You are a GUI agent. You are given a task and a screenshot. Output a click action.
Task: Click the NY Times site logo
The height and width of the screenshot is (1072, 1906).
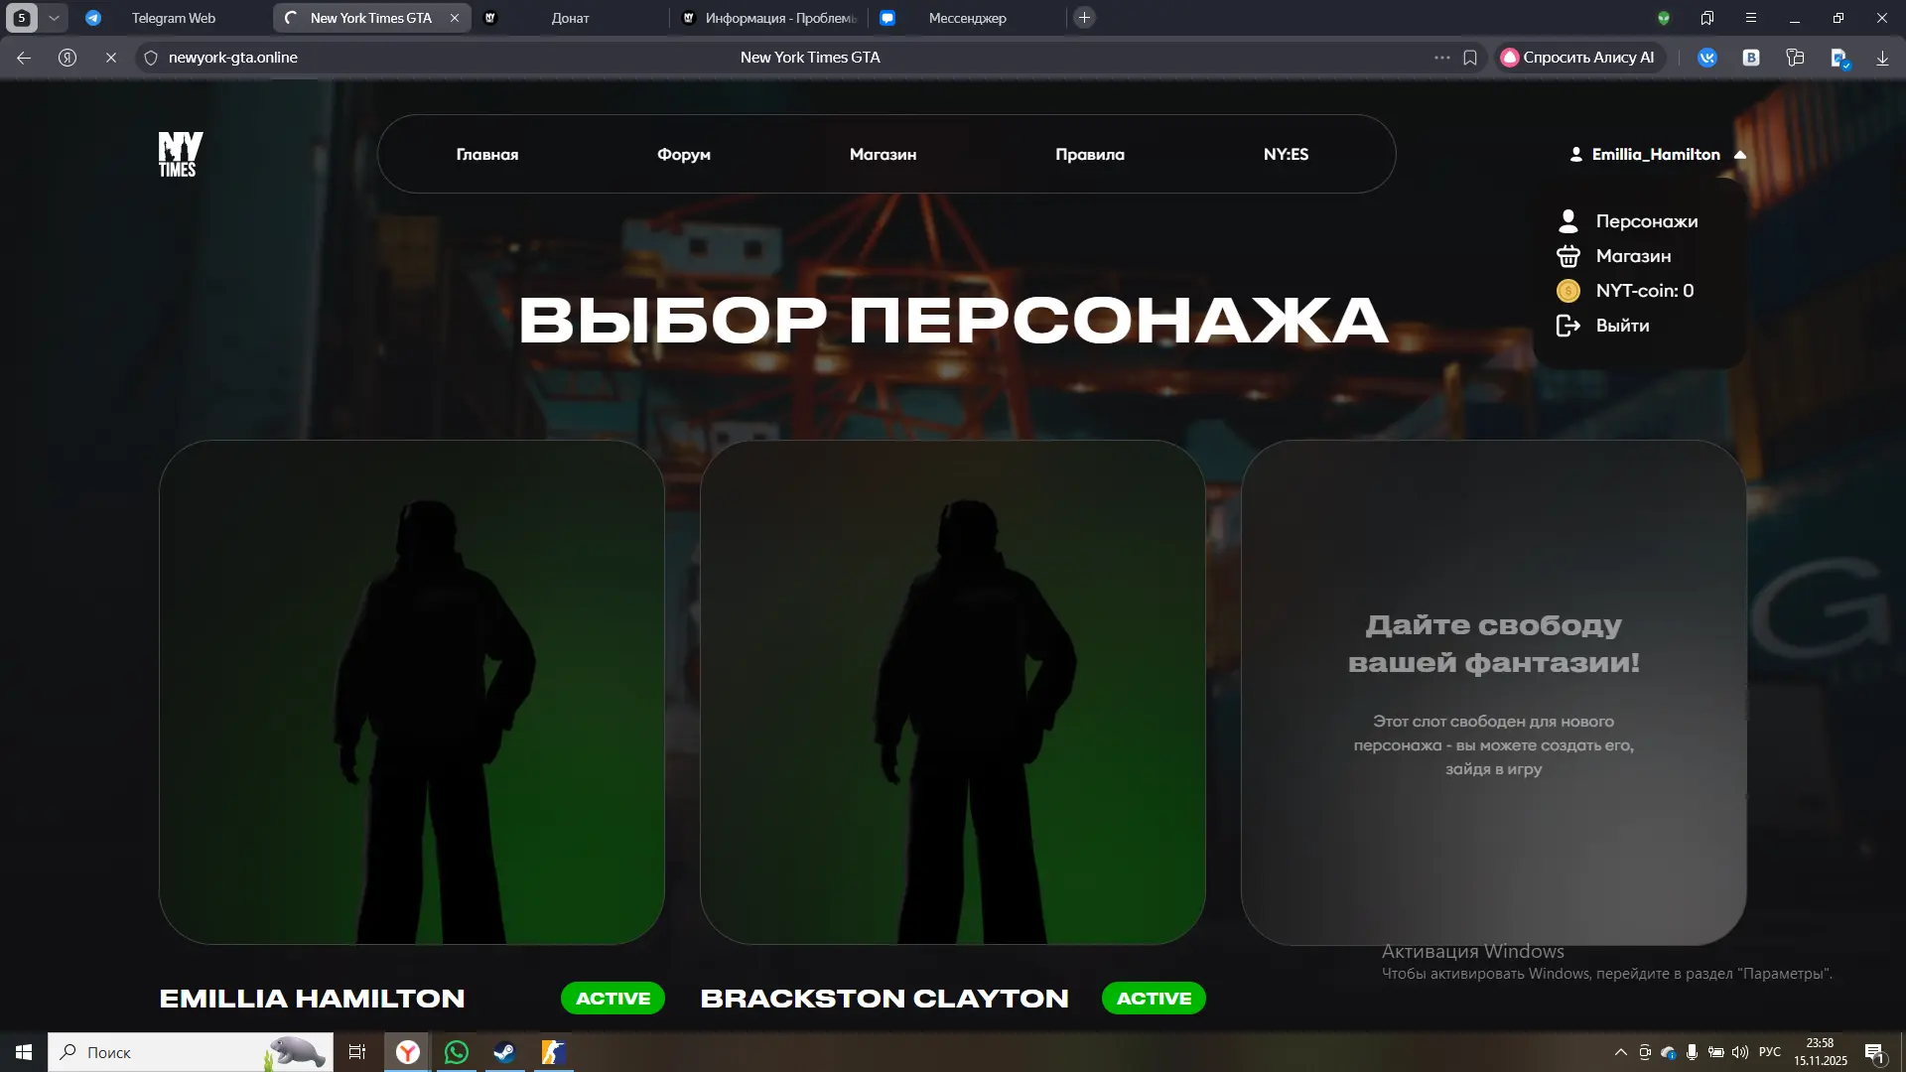[180, 154]
